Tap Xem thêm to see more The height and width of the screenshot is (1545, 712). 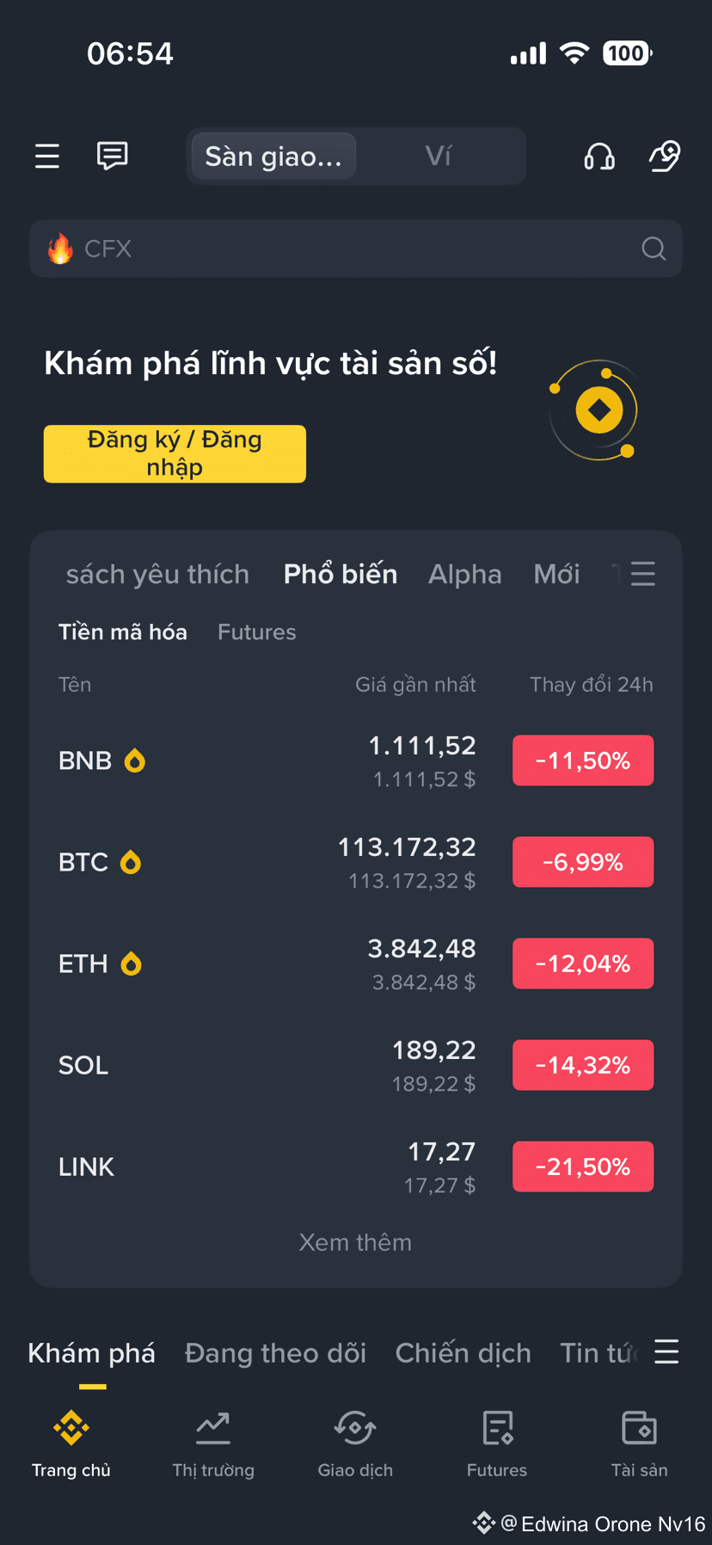[x=355, y=1242]
